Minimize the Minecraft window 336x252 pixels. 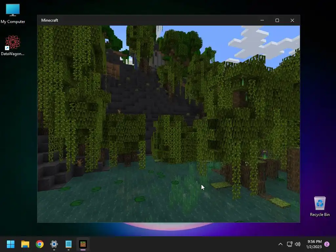262,20
